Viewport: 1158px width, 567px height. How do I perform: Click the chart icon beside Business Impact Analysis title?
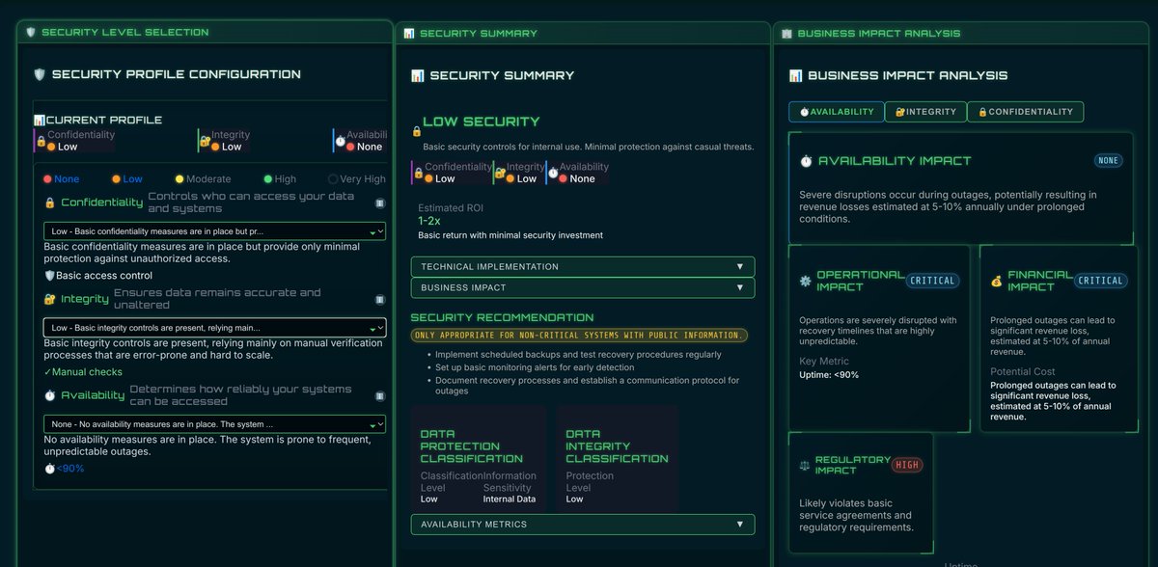tap(796, 75)
